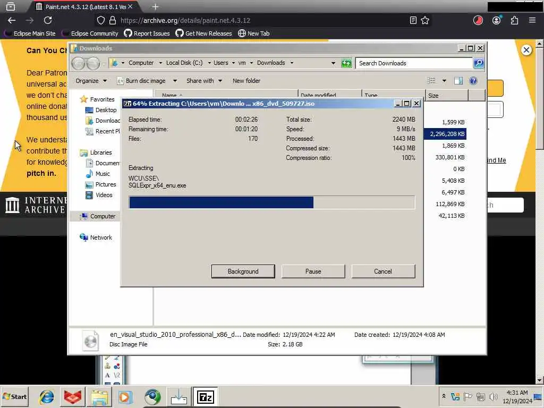Click Explorer refresh button in Downloads window
The height and width of the screenshot is (408, 544).
[346, 63]
